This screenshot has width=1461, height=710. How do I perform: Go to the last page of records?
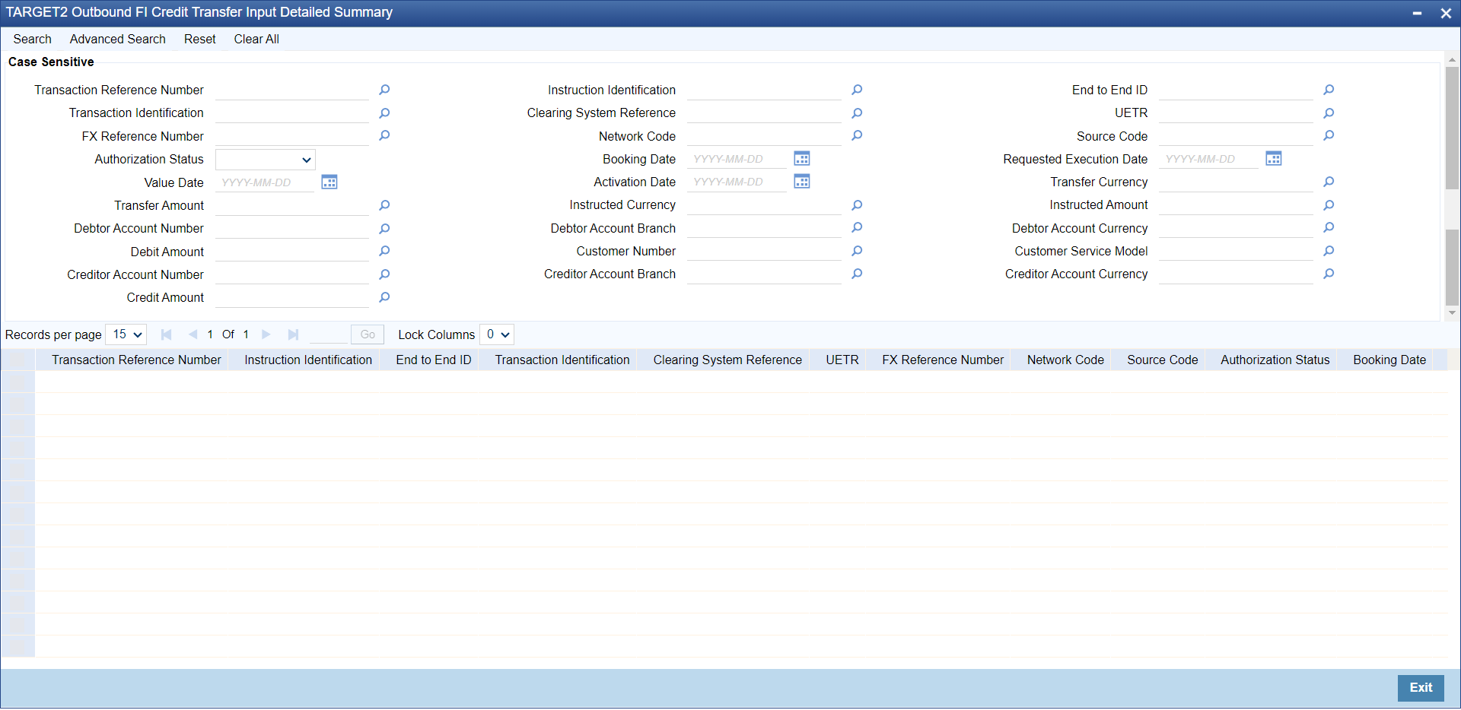(x=293, y=334)
